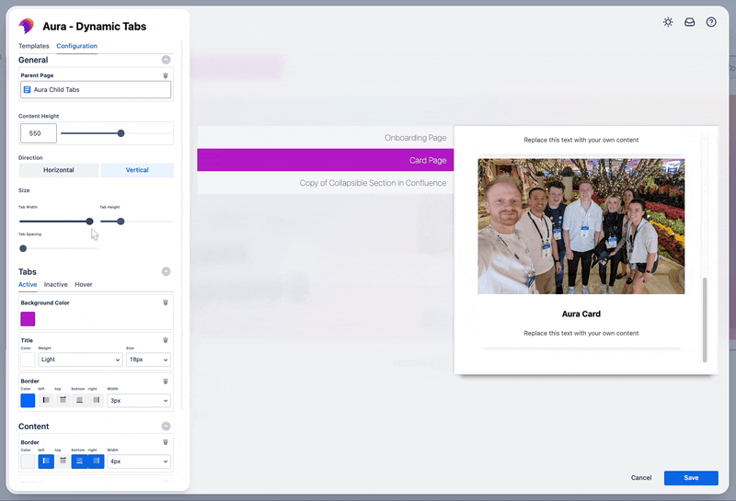
Task: Open the purple Background Color swatch
Action: pyautogui.click(x=28, y=319)
